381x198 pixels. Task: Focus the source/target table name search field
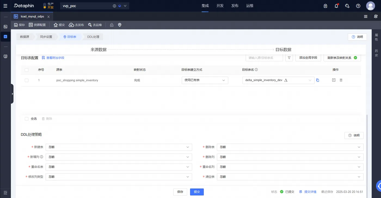264,58
